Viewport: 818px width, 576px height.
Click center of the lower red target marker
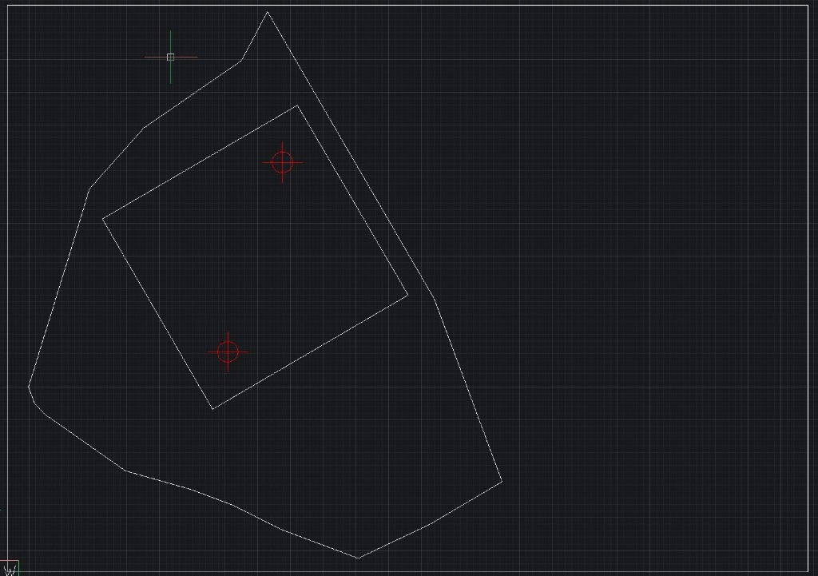click(228, 352)
